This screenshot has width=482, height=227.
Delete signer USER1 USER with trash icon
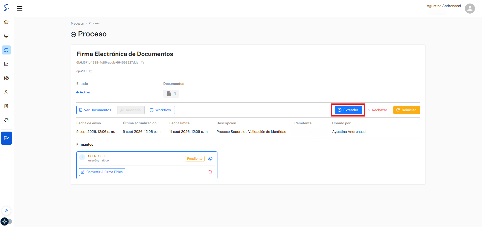[x=210, y=172]
